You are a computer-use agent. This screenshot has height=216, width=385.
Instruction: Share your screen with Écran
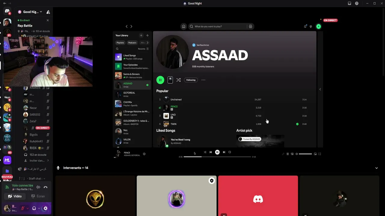38,196
